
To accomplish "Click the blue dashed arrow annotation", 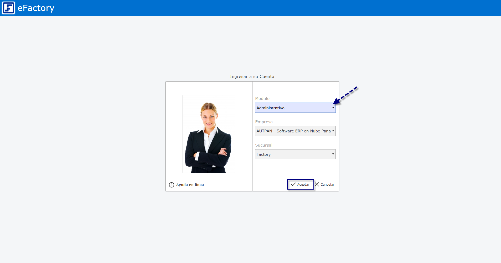I will (345, 95).
